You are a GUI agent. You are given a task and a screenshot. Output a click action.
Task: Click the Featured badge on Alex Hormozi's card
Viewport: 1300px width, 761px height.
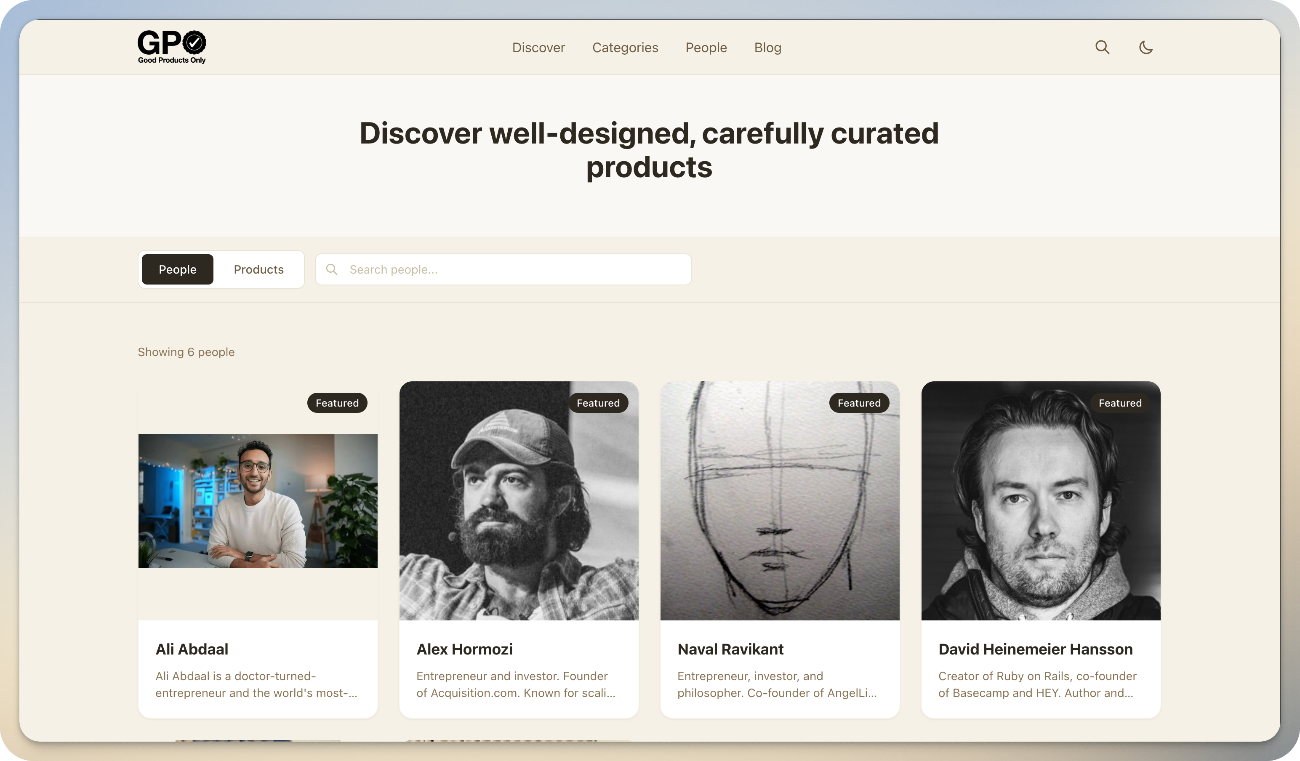(x=598, y=403)
